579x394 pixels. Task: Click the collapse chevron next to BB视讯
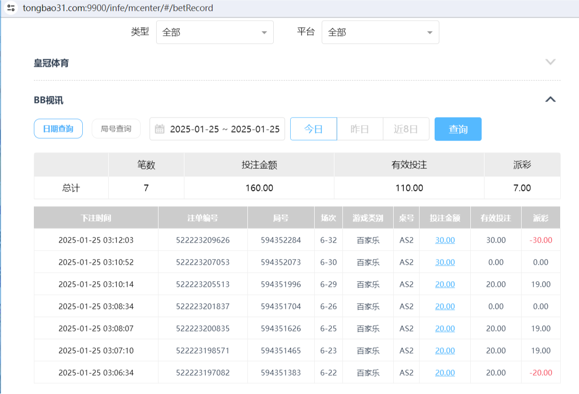tap(550, 99)
